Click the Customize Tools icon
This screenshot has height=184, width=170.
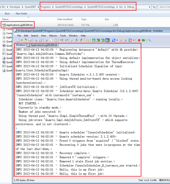tap(150, 40)
